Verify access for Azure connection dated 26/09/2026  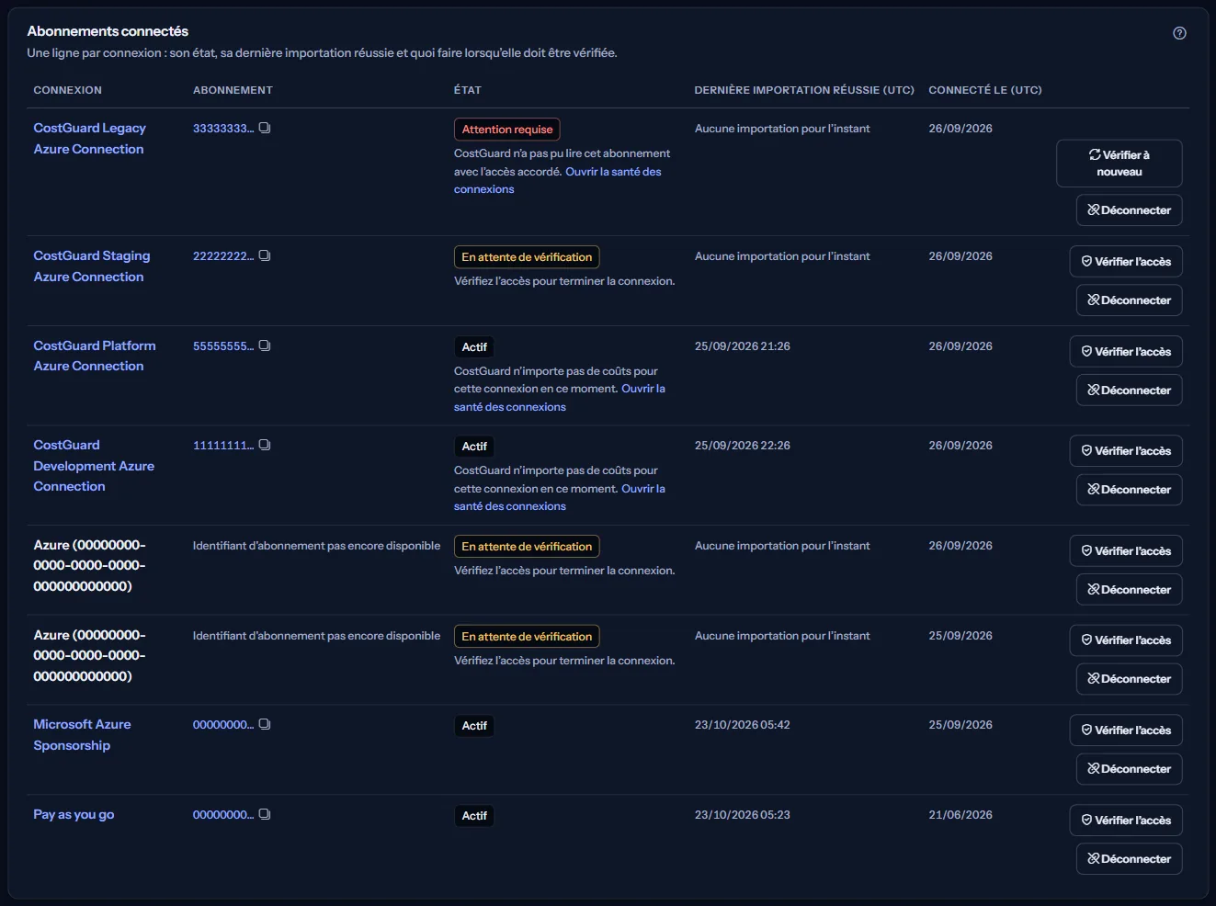pyautogui.click(x=1126, y=551)
